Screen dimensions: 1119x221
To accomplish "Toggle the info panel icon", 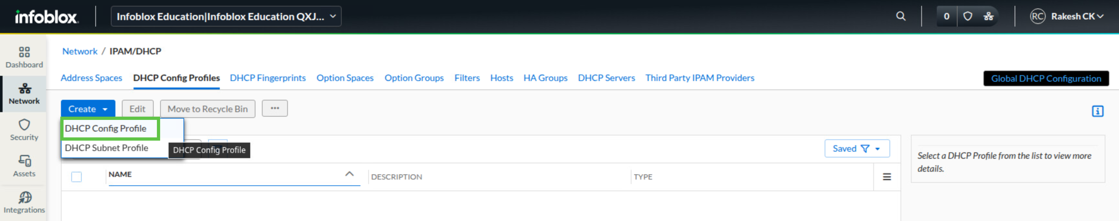I will click(1097, 111).
